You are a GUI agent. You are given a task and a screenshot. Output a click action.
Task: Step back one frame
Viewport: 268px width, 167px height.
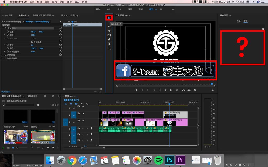click(160, 90)
